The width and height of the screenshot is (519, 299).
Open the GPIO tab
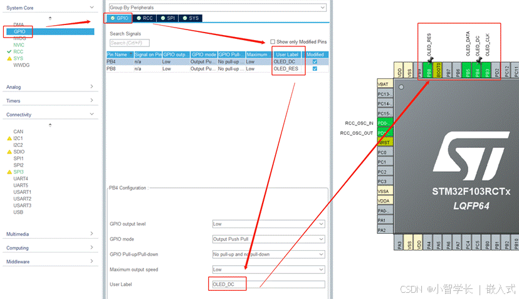[x=119, y=18]
